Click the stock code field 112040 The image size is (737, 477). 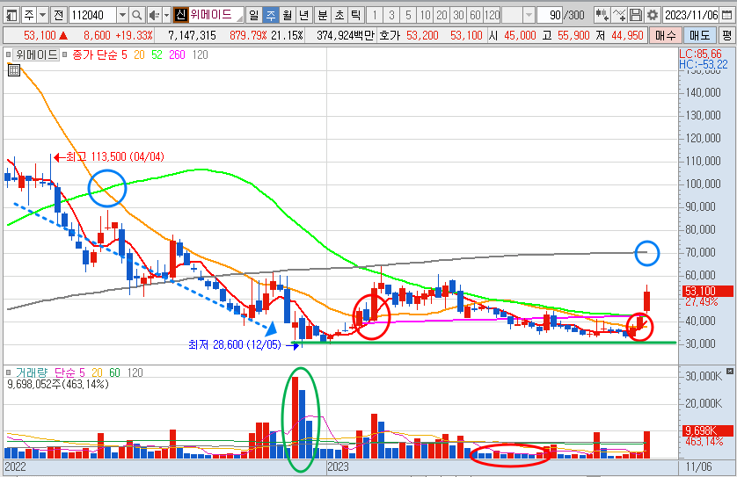[x=92, y=16]
